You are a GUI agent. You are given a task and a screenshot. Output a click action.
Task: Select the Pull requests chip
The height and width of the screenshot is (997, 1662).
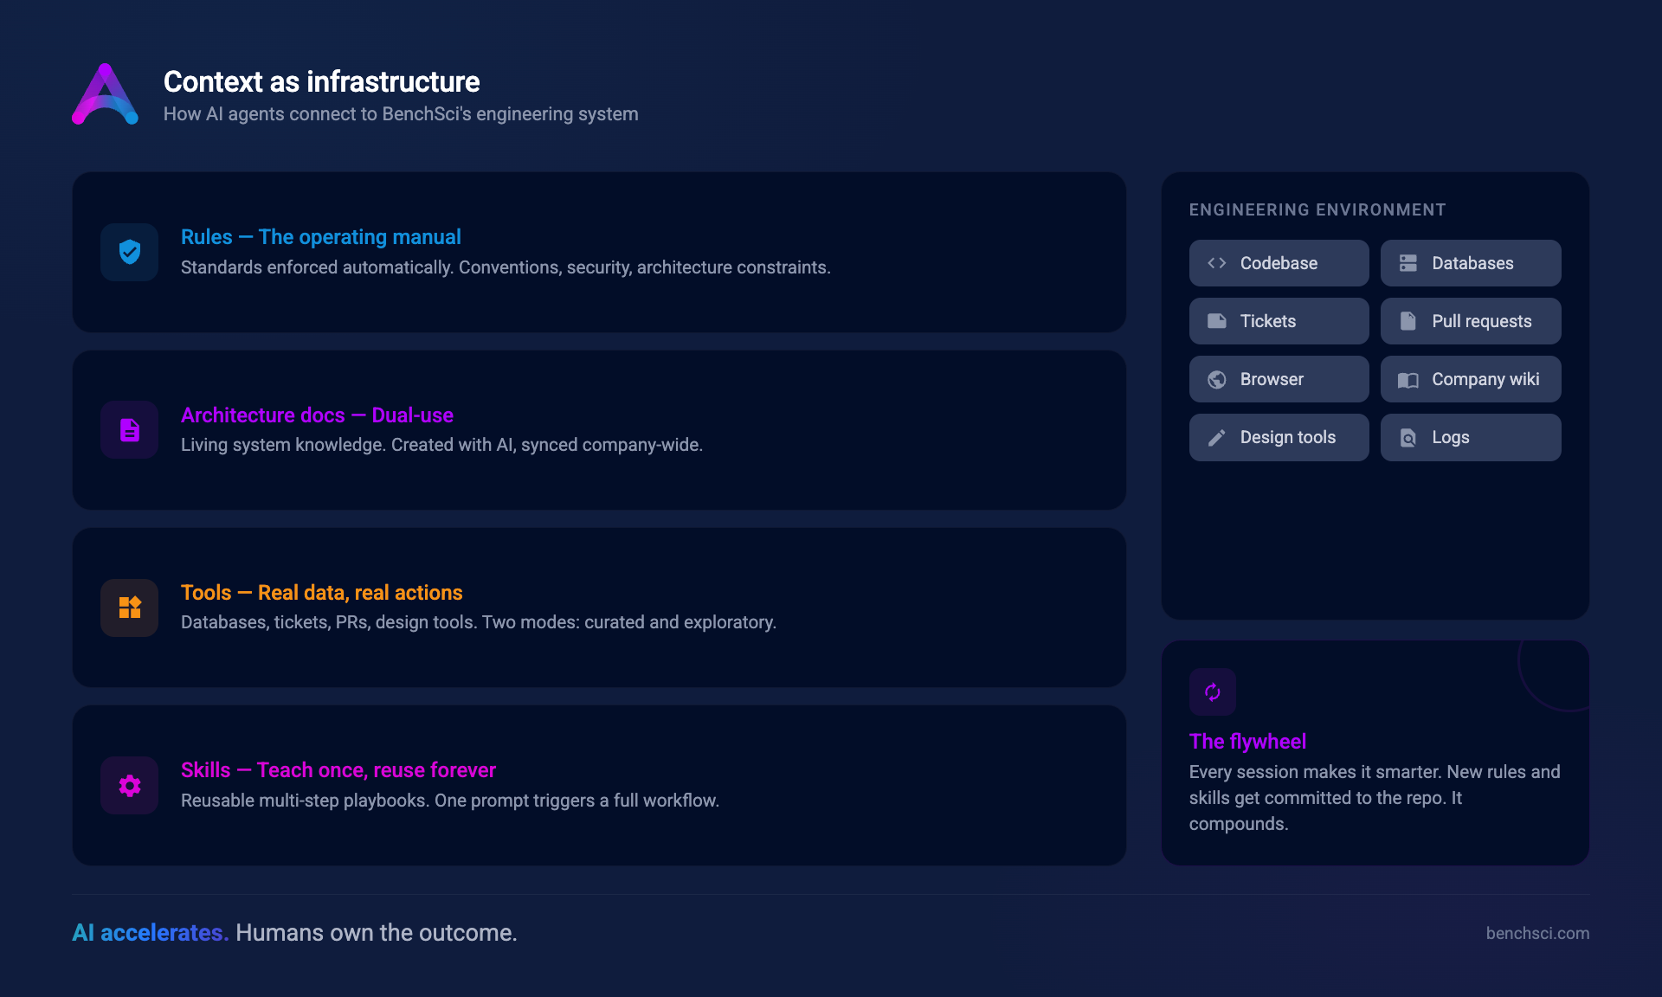(x=1470, y=321)
